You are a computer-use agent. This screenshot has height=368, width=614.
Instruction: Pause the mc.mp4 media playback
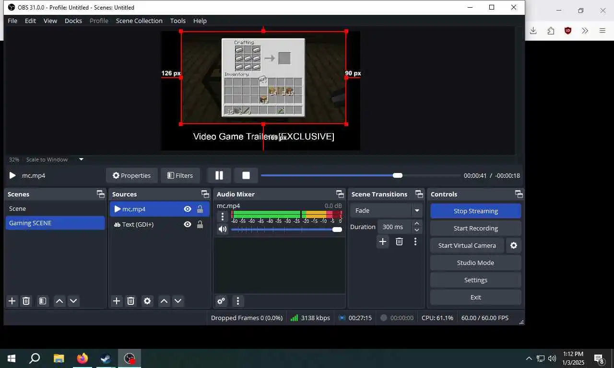coord(219,175)
